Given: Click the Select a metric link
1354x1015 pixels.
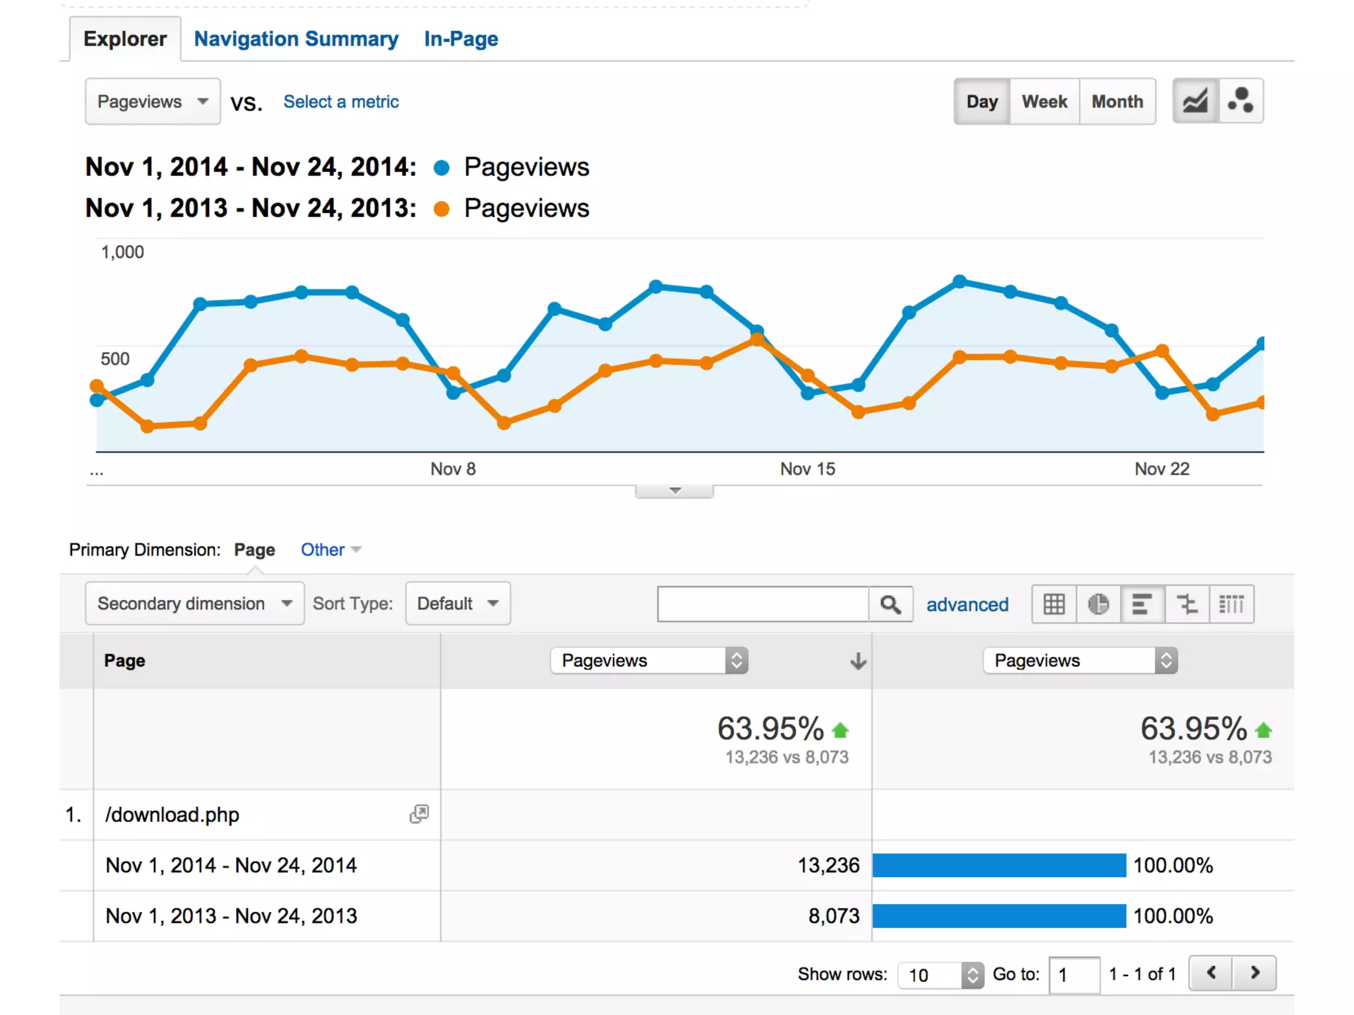Looking at the screenshot, I should (341, 102).
